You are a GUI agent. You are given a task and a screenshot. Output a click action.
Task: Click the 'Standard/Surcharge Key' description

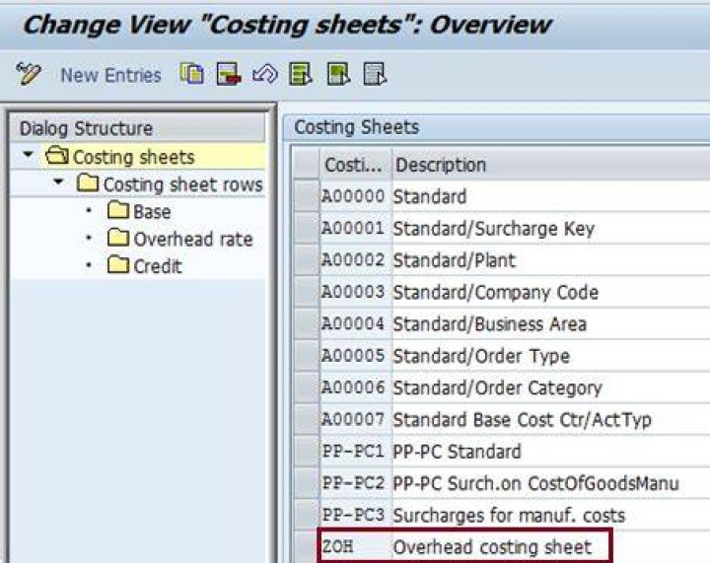[494, 229]
